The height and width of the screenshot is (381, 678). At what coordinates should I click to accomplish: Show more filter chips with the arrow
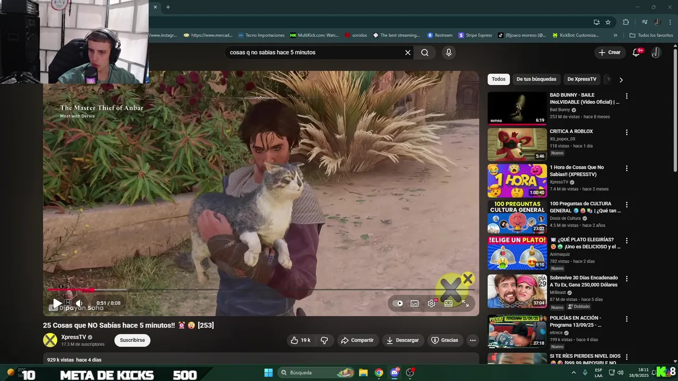(621, 80)
